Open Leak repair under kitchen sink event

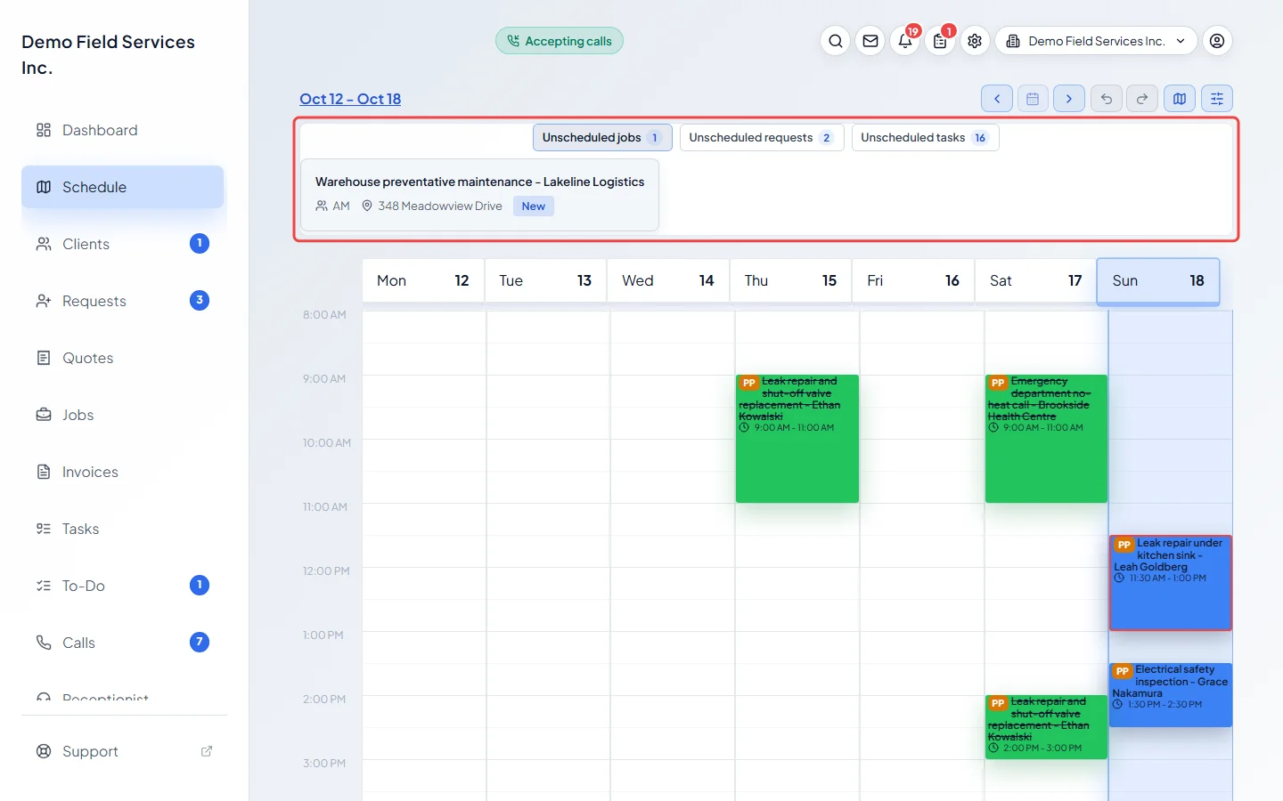1171,583
